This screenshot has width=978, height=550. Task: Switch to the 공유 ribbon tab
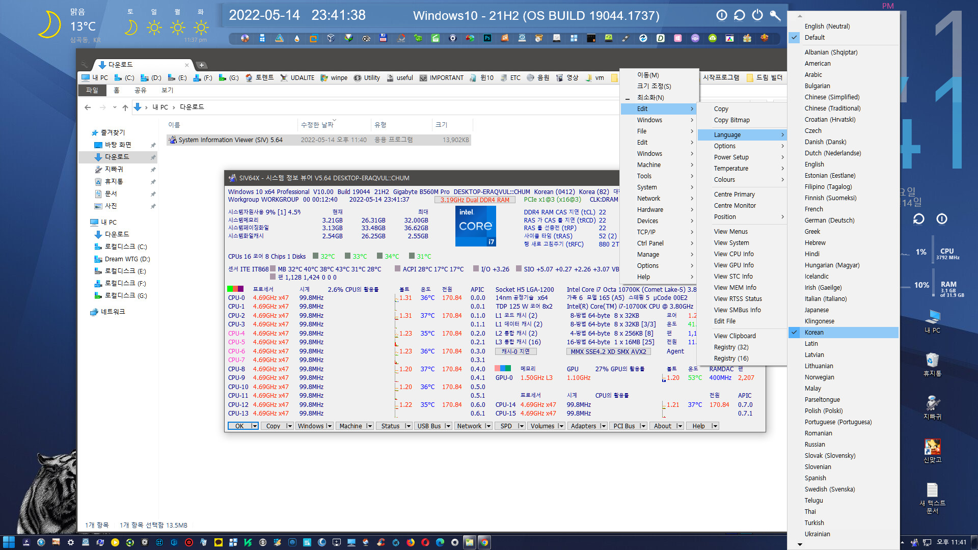(x=140, y=90)
